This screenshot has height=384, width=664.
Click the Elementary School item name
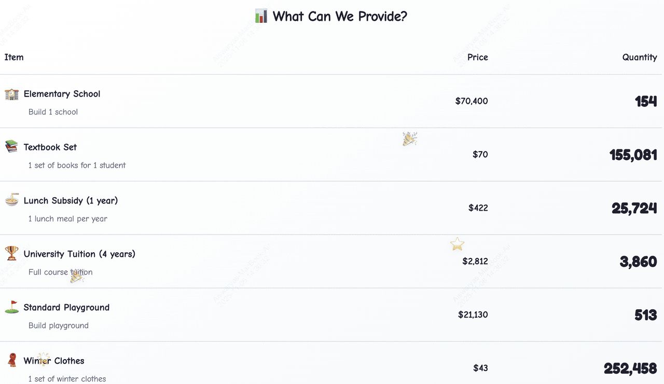(x=62, y=94)
